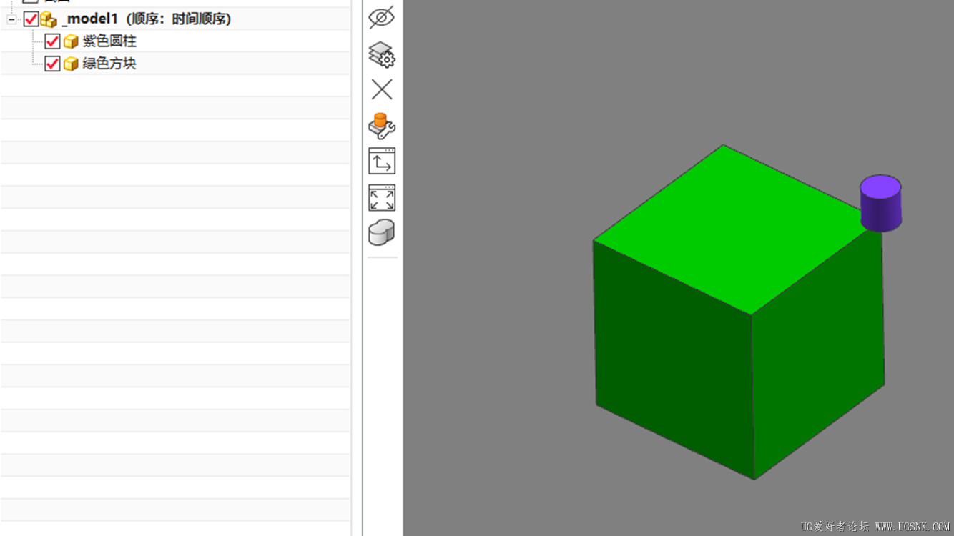Uncheck the 紫色圆柱 checkbox

coord(52,41)
